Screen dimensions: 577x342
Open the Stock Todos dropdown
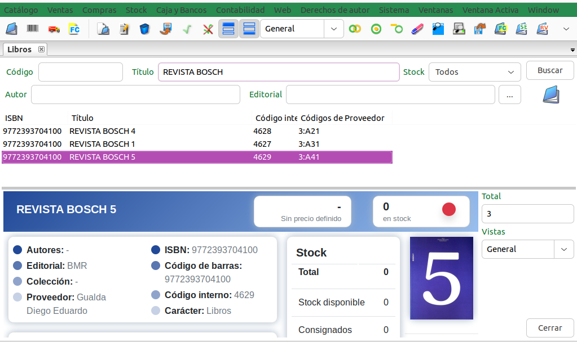[475, 72]
